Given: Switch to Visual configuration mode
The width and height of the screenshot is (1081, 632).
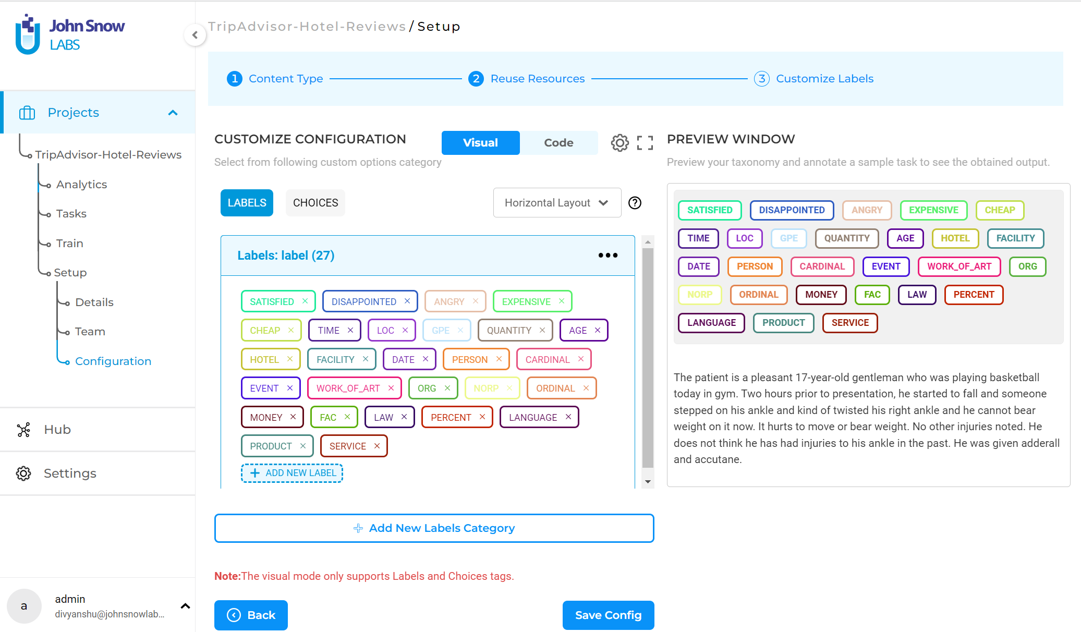Looking at the screenshot, I should click(x=480, y=143).
